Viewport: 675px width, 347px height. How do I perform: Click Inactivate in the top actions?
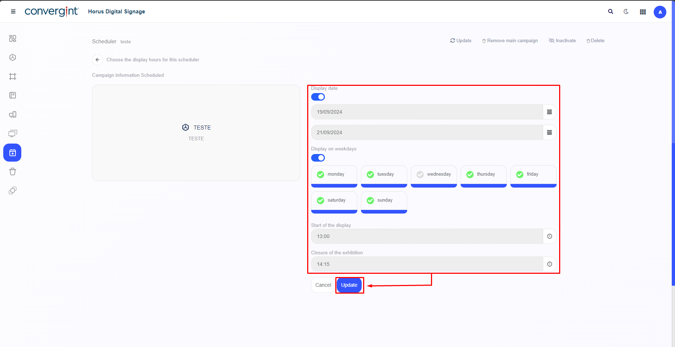tap(562, 41)
